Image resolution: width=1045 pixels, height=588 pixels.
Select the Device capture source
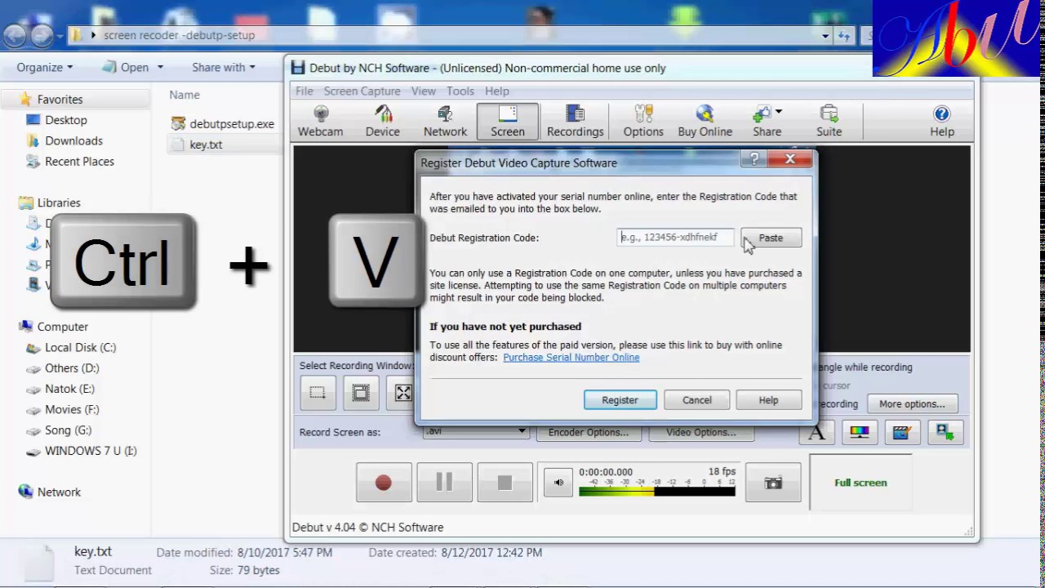pyautogui.click(x=382, y=121)
